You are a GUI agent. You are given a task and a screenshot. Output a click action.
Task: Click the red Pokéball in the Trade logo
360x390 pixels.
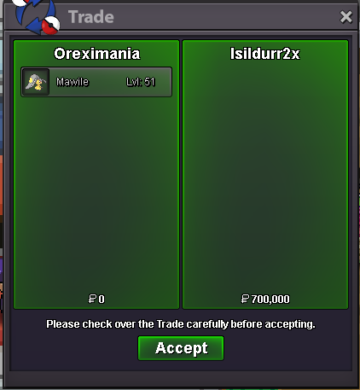50,26
